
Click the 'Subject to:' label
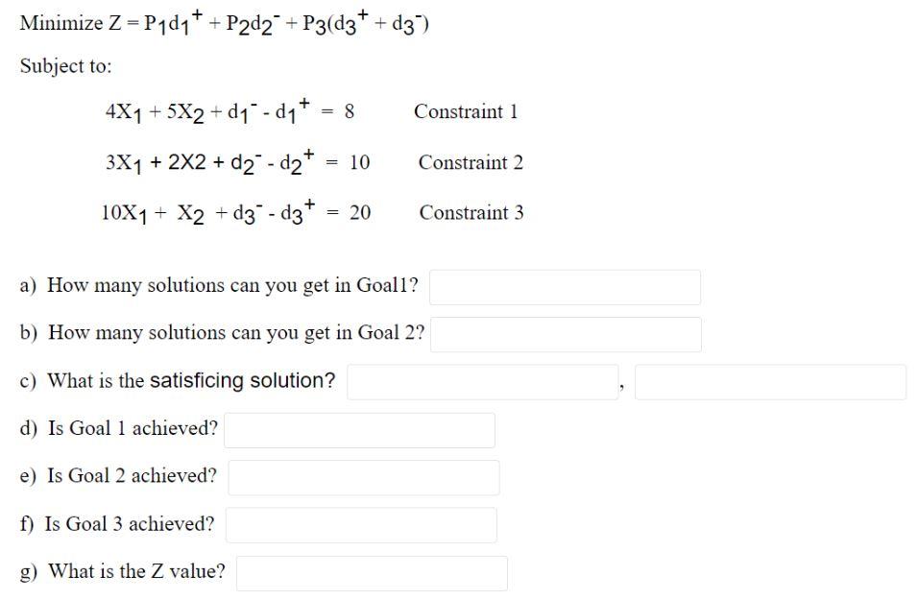pyautogui.click(x=65, y=66)
